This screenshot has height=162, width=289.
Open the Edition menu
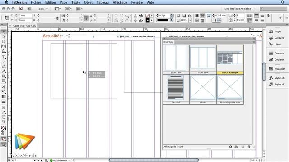pos(50,2)
